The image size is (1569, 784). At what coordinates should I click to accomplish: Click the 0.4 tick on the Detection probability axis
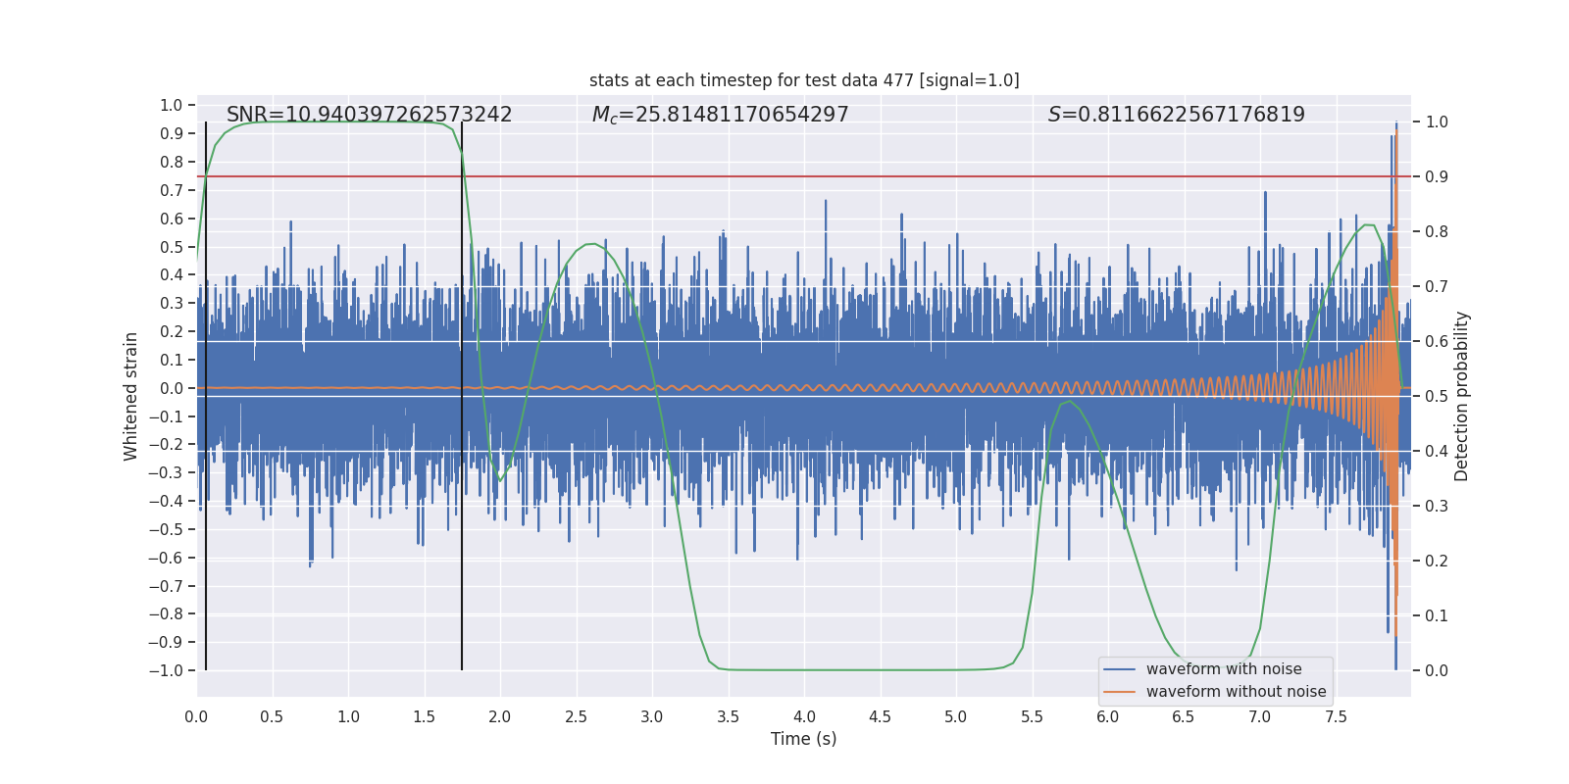[x=1437, y=451]
